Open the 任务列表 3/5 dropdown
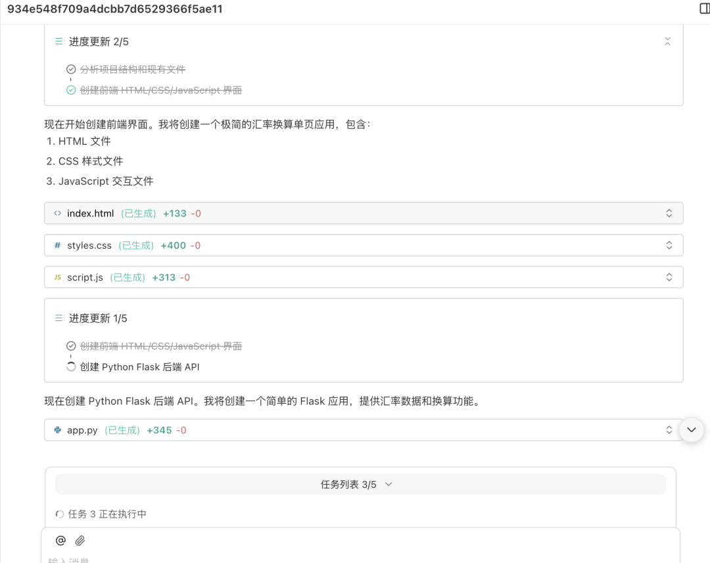710x563 pixels. (x=388, y=483)
